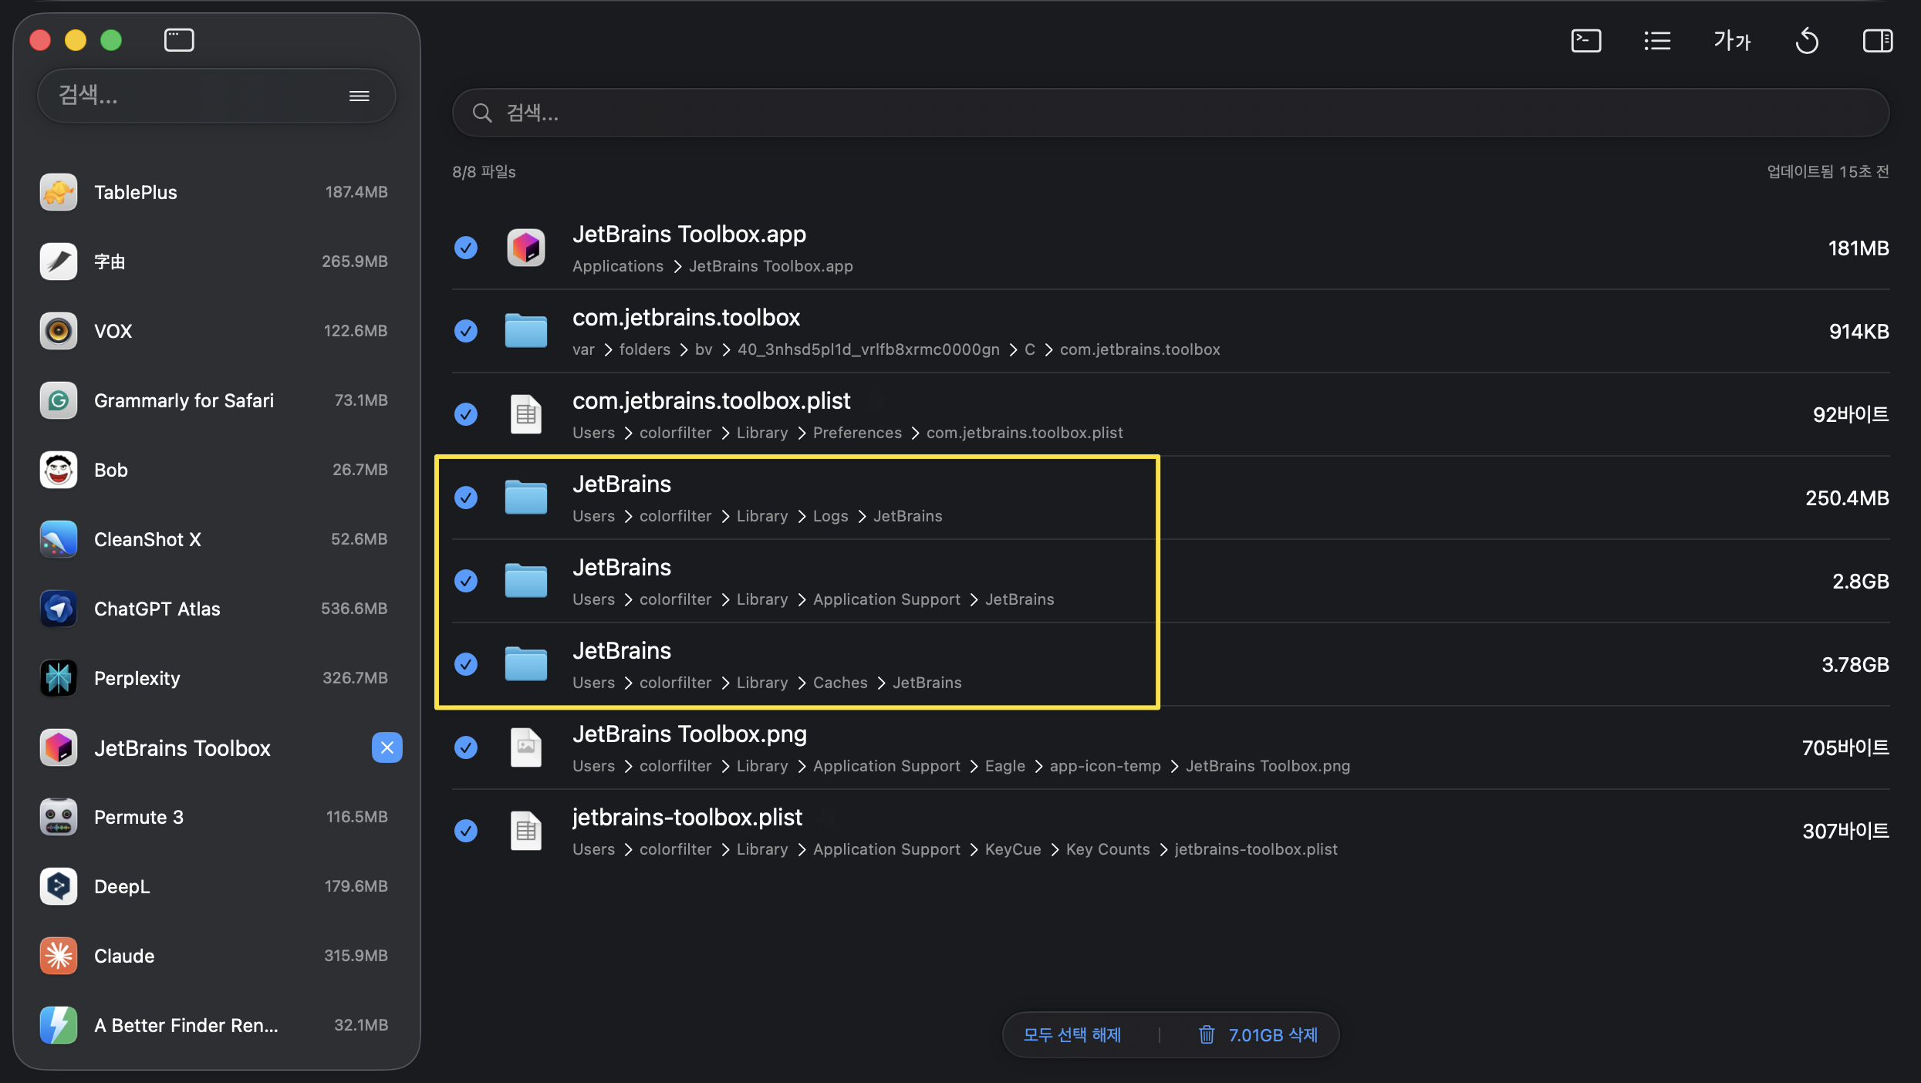
Task: Click the terminal icon in top toolbar
Action: [x=1585, y=41]
